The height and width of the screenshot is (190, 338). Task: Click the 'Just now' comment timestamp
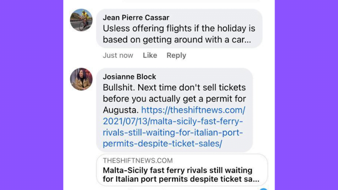[x=118, y=55]
